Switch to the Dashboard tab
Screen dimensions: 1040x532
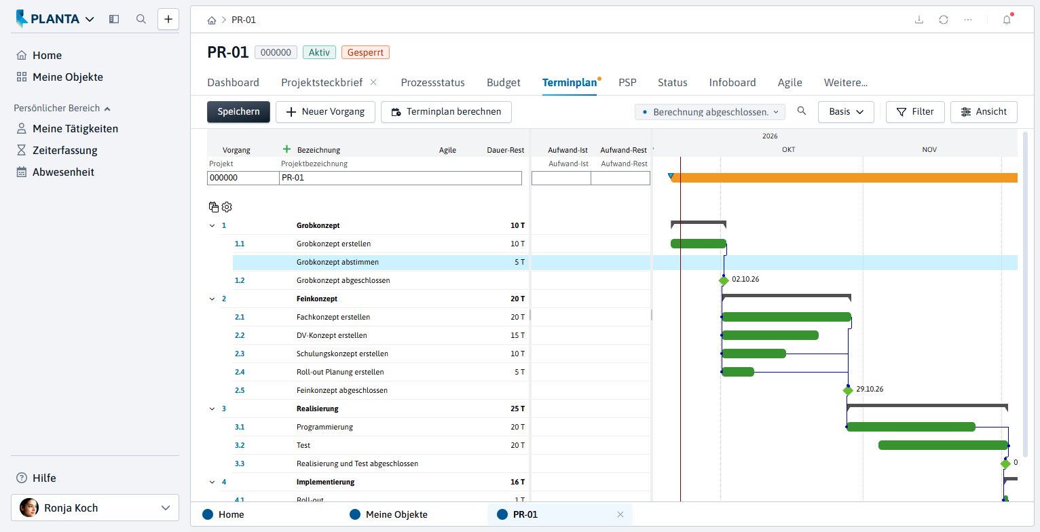pos(233,83)
